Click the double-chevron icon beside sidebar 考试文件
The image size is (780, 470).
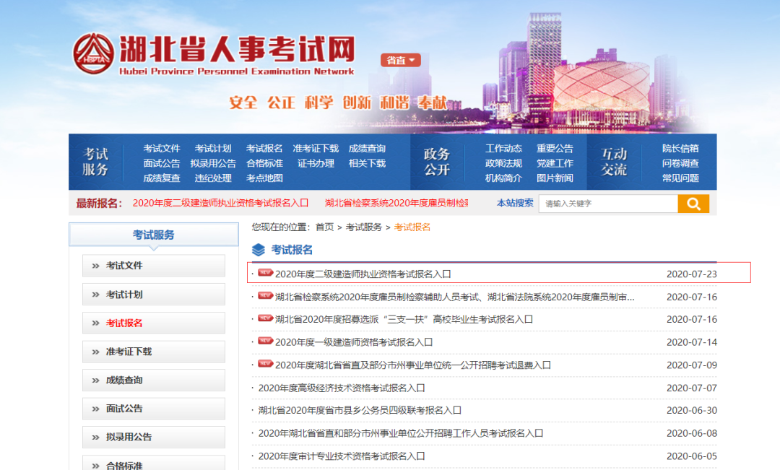[x=95, y=266]
